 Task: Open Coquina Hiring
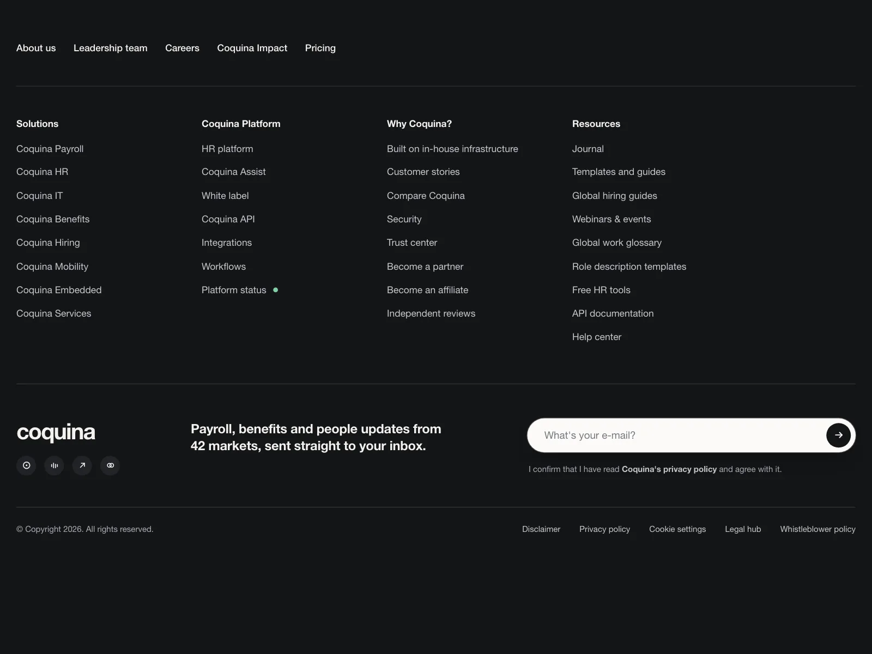tap(48, 243)
